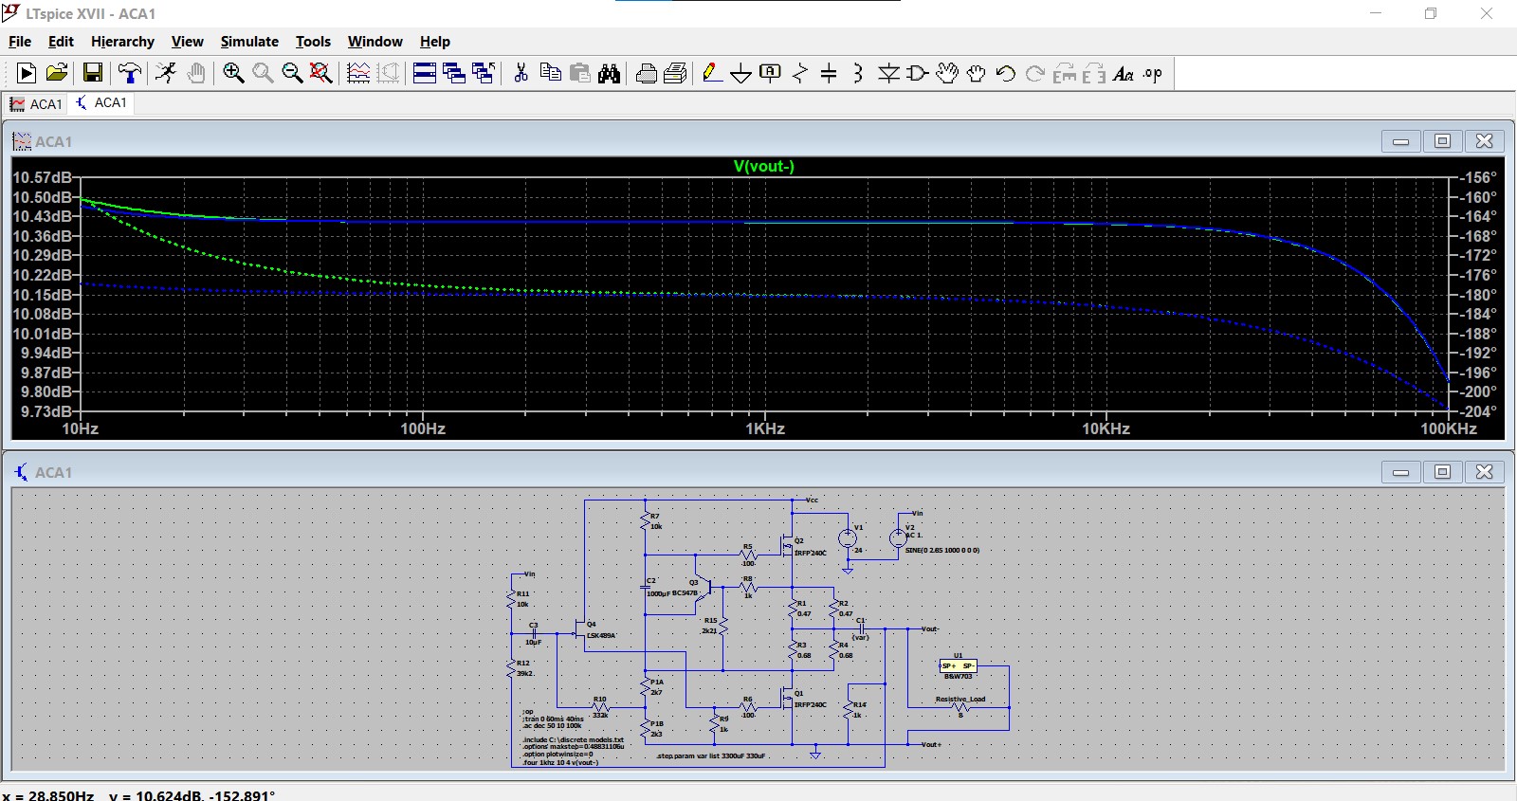1517x801 pixels.
Task: Click the SINE(0 2.65 1000 0 0 0) source text
Action: 942,550
